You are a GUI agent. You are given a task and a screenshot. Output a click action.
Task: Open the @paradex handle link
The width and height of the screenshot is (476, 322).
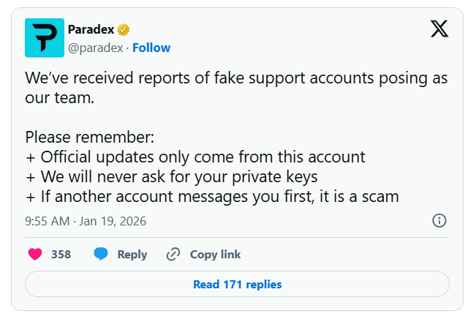tap(95, 48)
